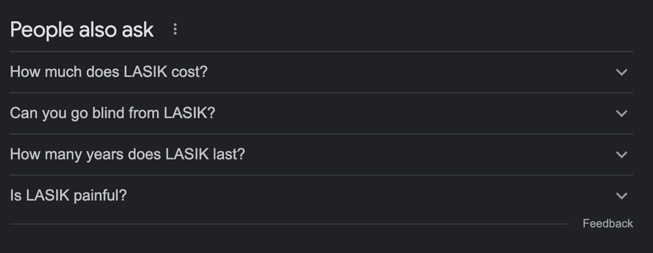Open the three-dot menu beside People also ask

pyautogui.click(x=175, y=29)
